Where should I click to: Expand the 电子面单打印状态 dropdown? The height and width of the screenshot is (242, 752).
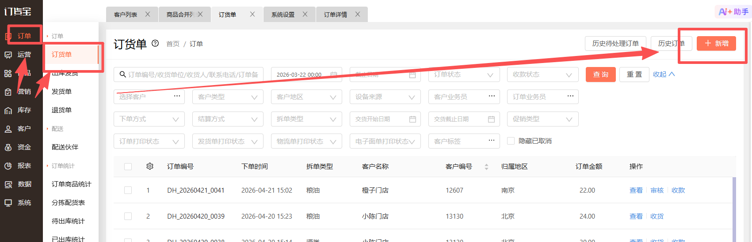[385, 141]
